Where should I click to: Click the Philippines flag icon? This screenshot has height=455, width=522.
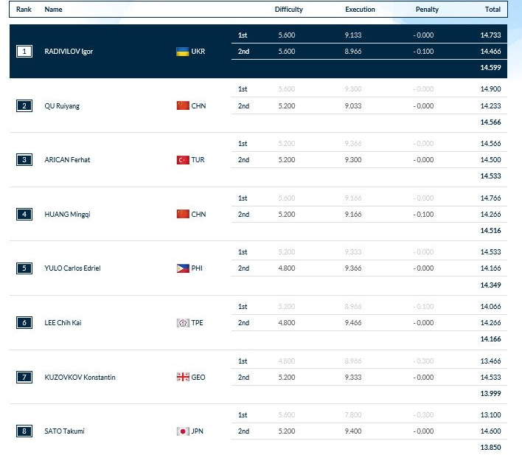[183, 268]
